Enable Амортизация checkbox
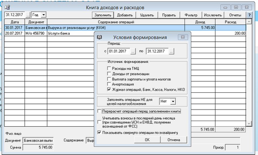Screen dimensions: 258x155 [109, 84]
